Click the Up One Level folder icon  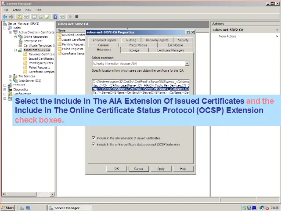20,17
